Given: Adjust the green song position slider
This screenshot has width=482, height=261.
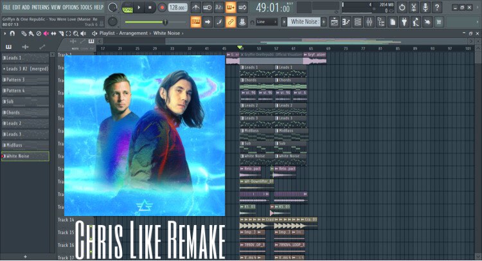Looking at the screenshot, I should (x=156, y=22).
